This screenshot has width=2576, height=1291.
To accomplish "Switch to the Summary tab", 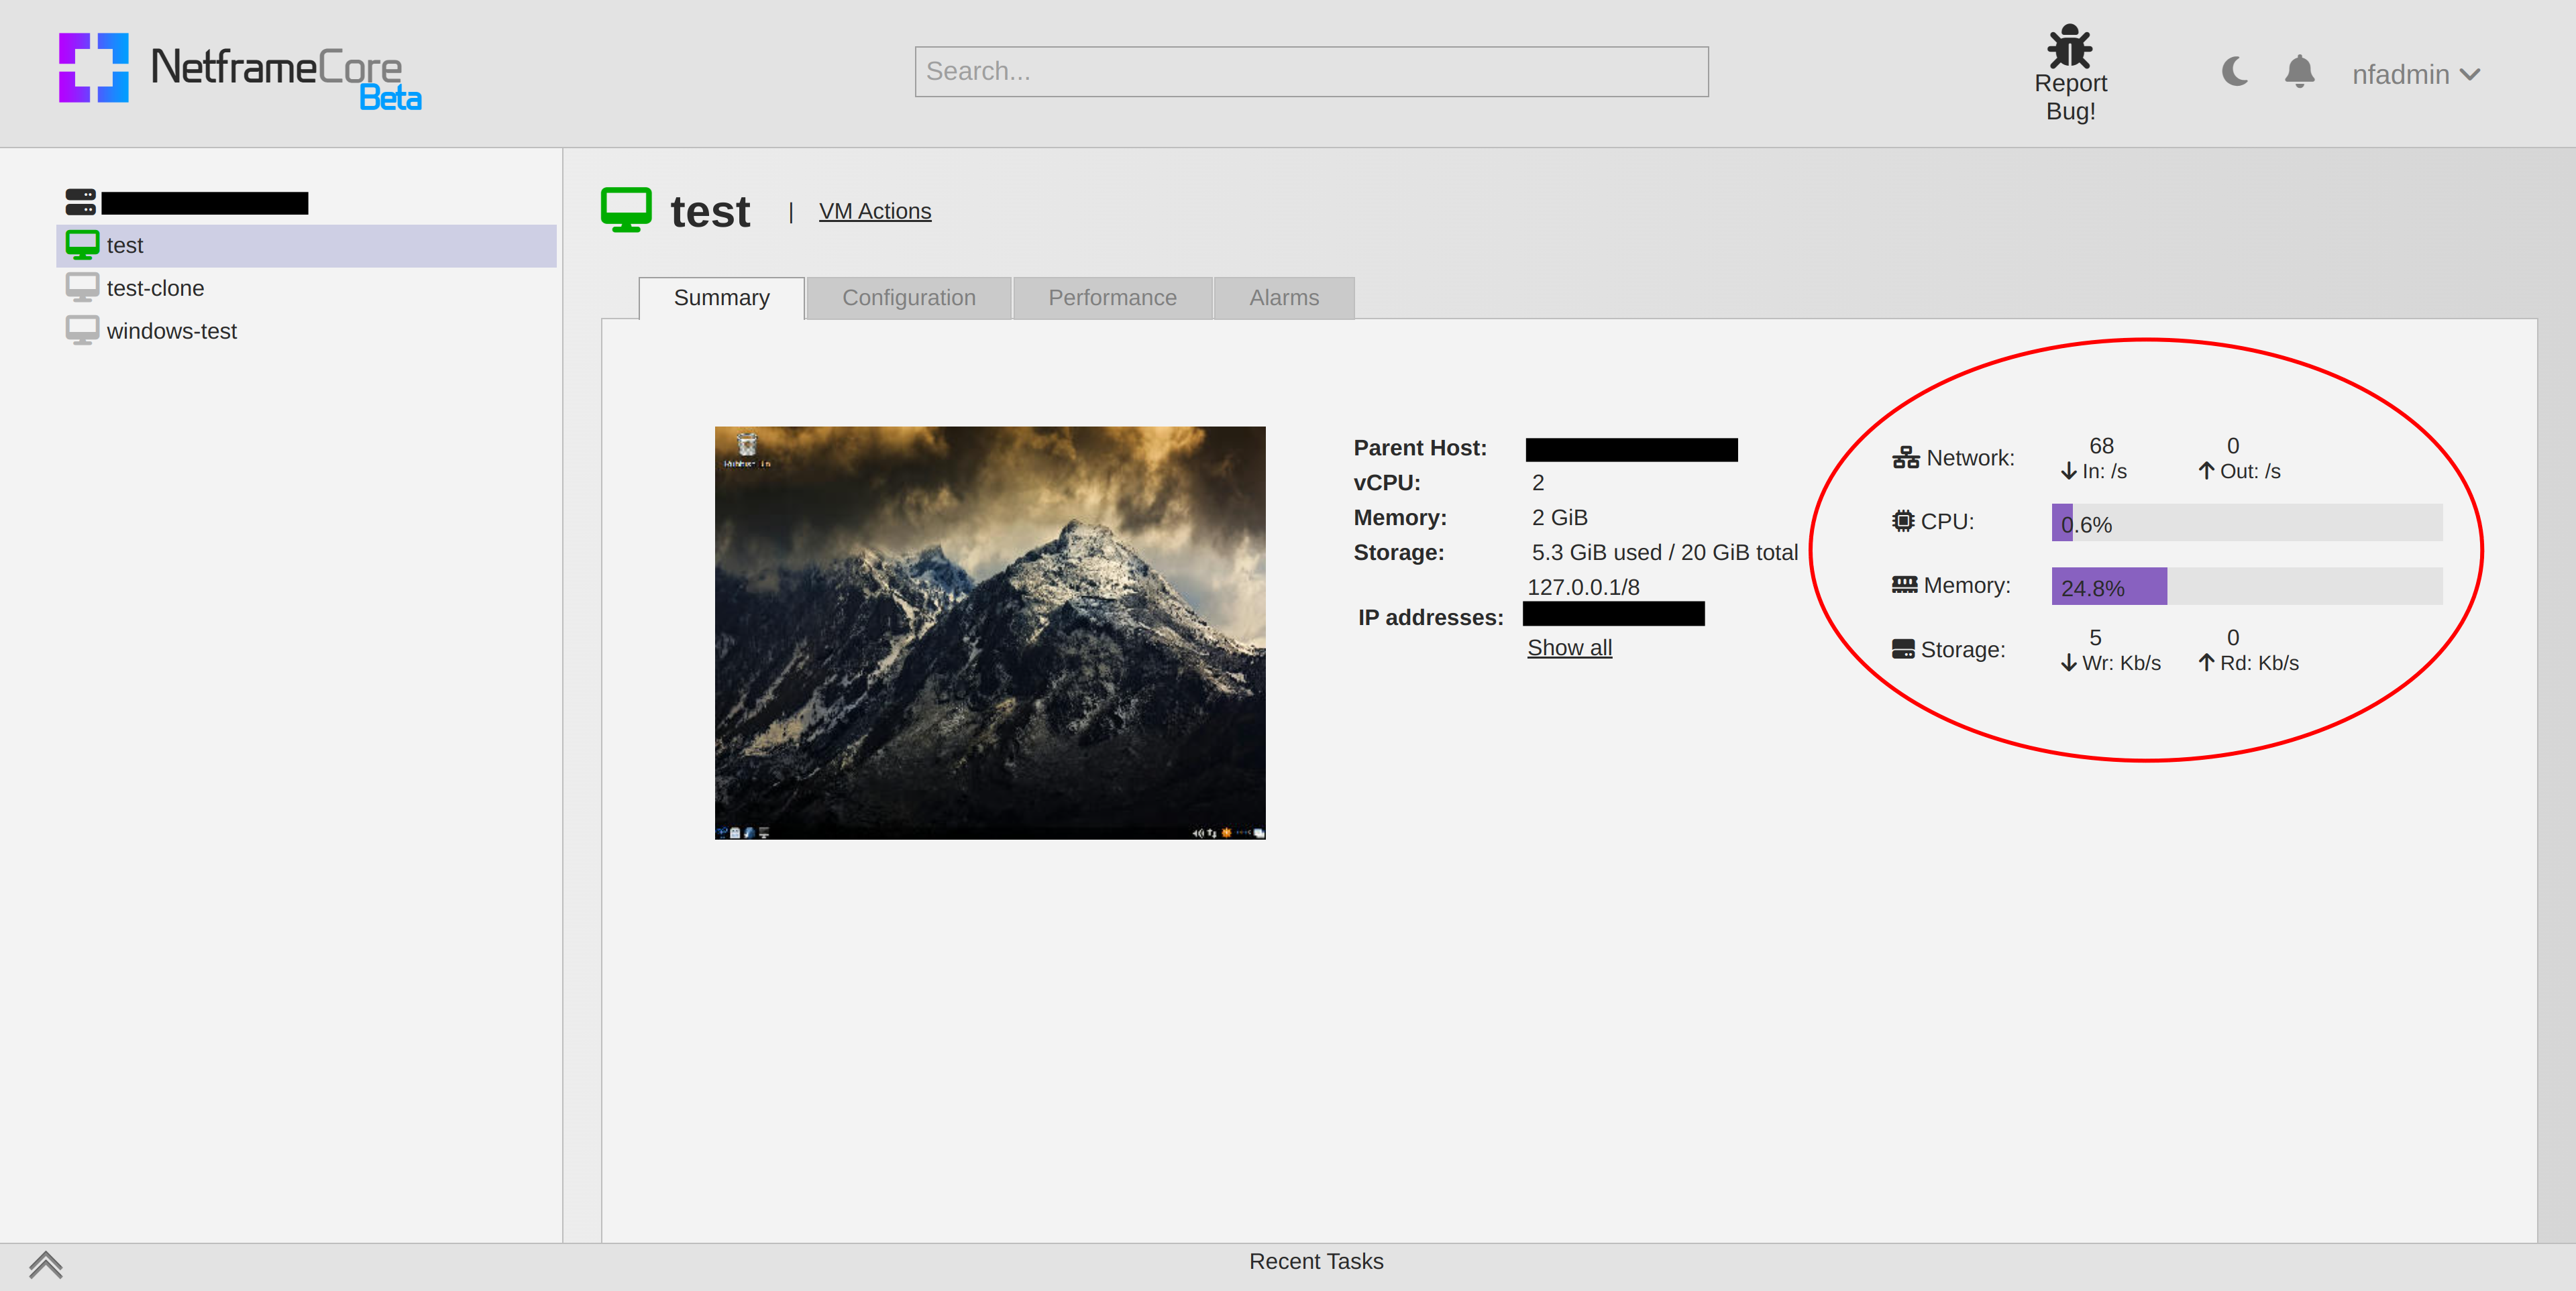I will (x=721, y=298).
